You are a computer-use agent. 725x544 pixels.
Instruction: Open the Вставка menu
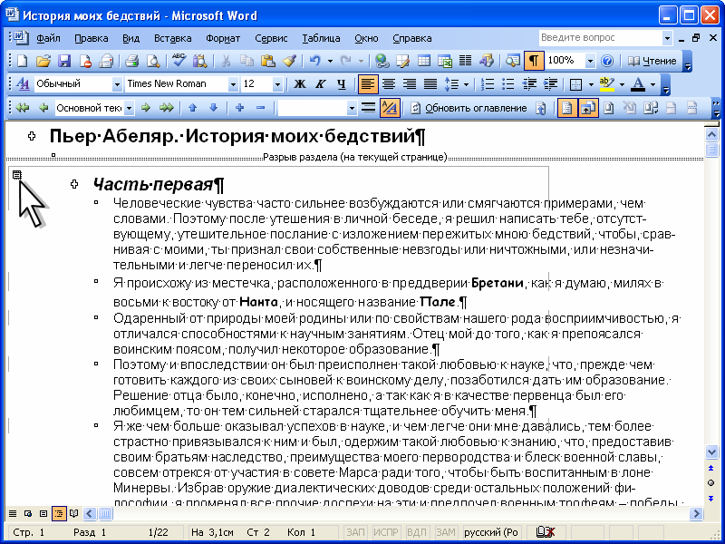[x=172, y=38]
